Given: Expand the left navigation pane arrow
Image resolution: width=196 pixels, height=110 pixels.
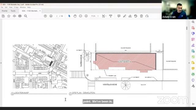Looking at the screenshot, I should tap(1, 63).
